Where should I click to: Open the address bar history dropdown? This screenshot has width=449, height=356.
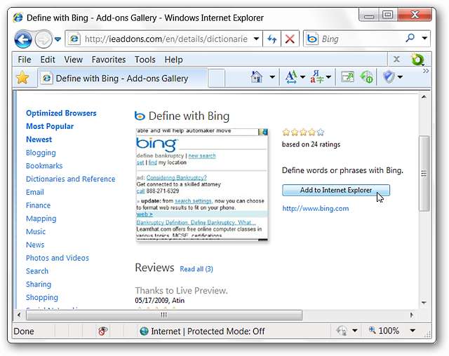coord(257,39)
